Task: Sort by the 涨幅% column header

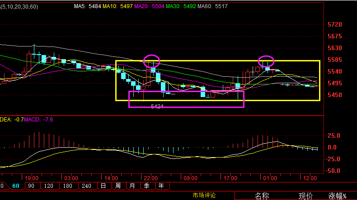Action: click(x=338, y=196)
